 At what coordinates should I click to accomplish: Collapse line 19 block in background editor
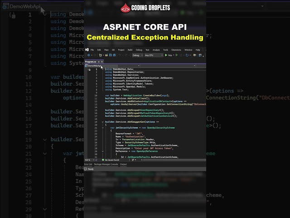(x=45, y=139)
